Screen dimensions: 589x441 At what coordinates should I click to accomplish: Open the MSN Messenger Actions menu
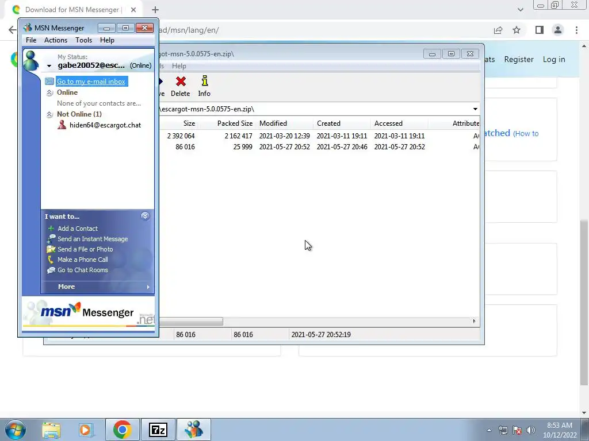pos(56,40)
